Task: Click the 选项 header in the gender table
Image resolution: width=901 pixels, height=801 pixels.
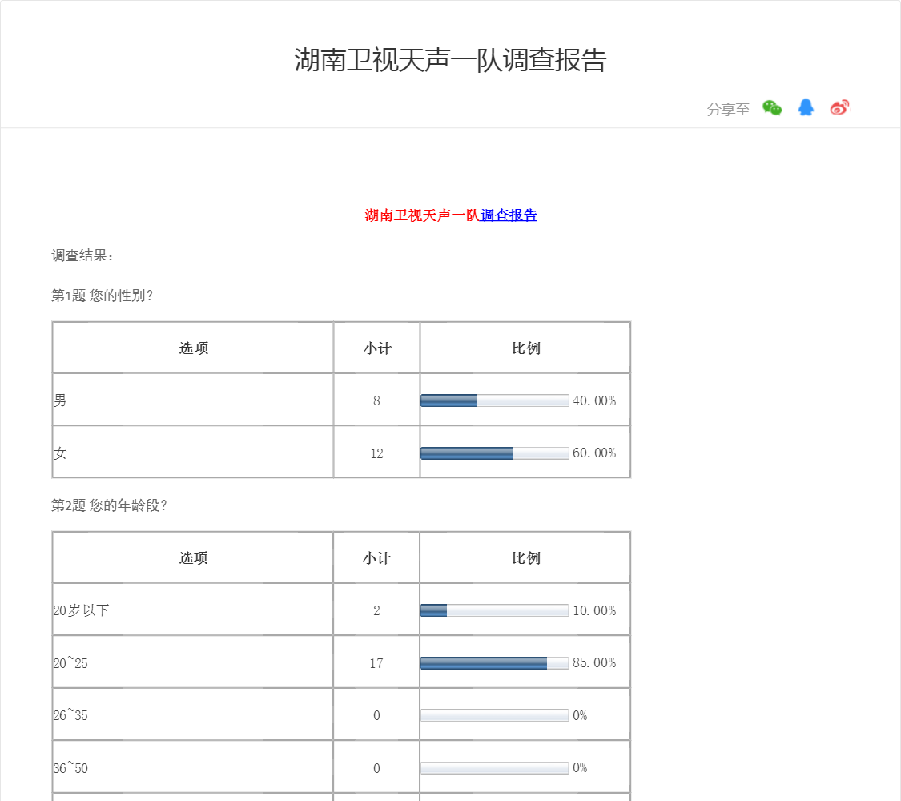Action: coord(194,348)
